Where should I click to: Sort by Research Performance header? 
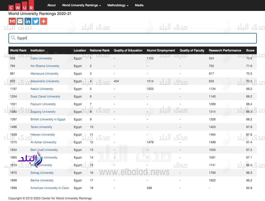225,50
